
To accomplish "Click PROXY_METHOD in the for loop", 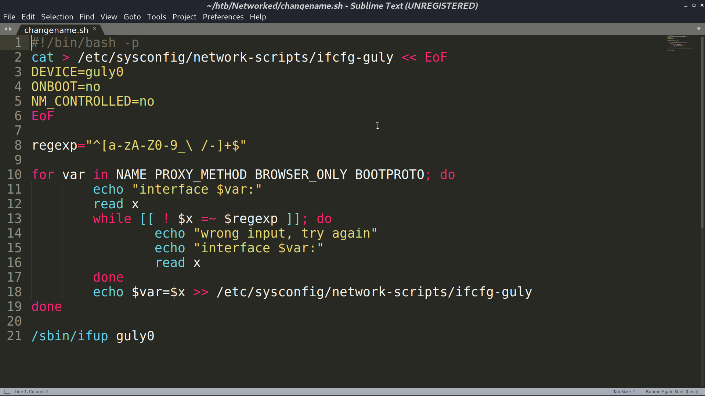I will click(200, 175).
